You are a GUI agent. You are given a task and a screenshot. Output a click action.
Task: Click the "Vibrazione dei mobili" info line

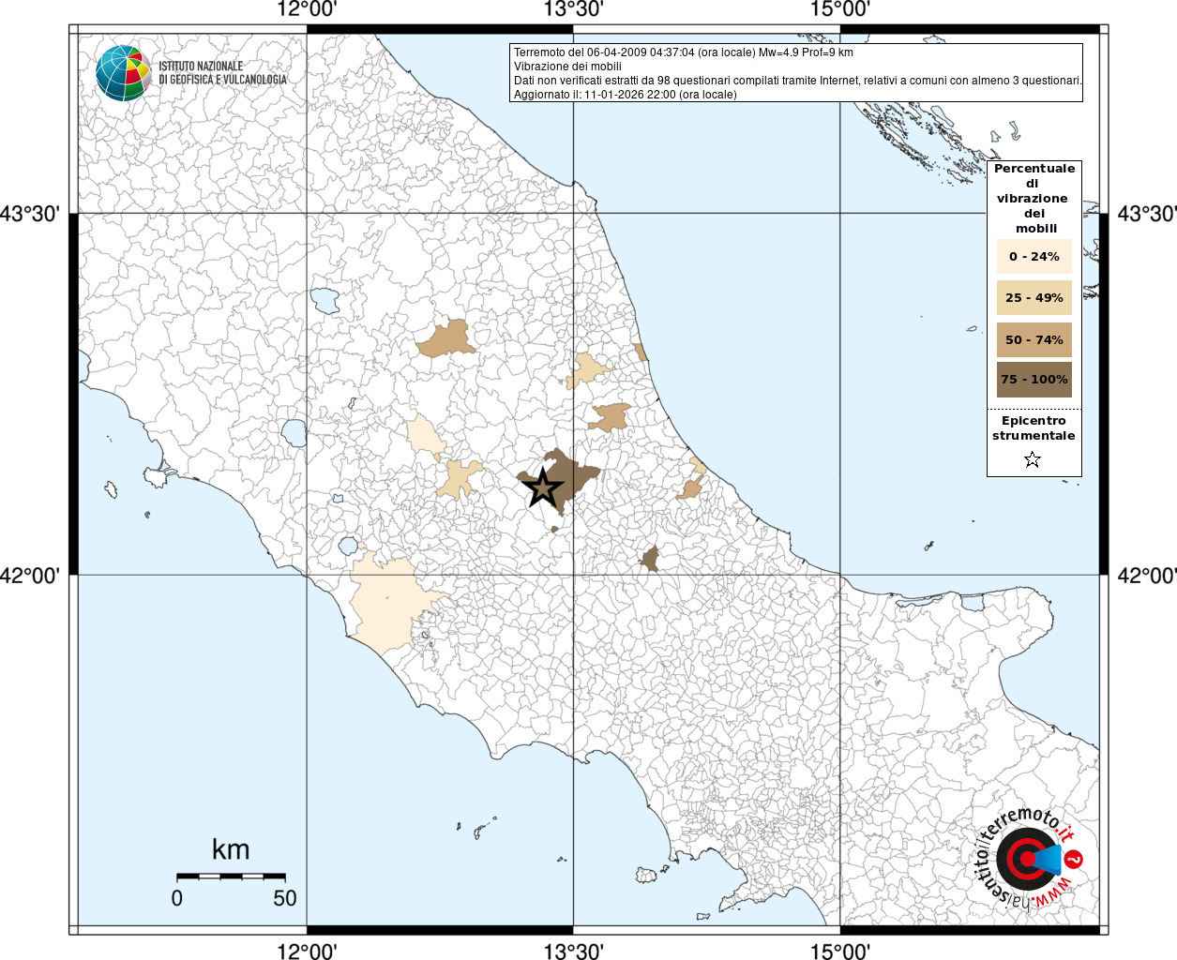tap(567, 67)
